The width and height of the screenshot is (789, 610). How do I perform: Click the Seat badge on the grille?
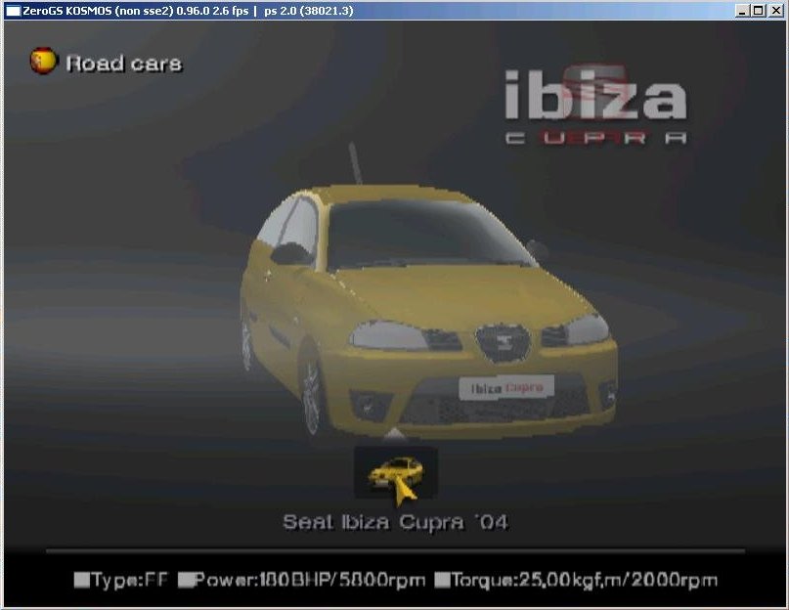coord(503,341)
